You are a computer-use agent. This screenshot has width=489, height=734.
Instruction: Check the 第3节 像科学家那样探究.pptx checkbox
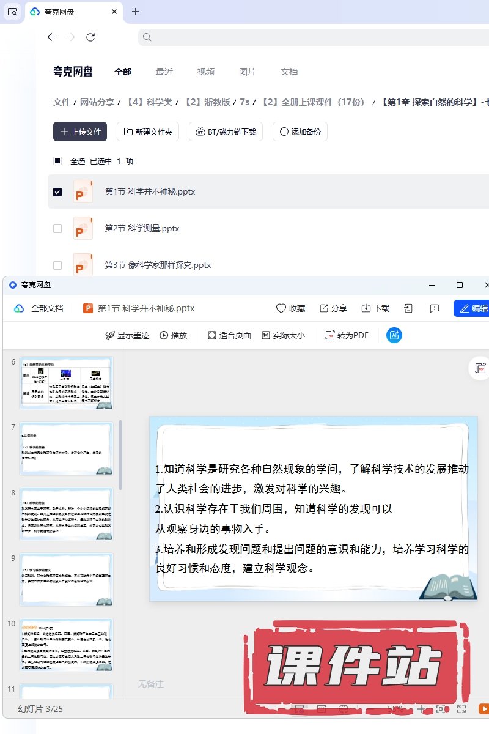coord(57,265)
